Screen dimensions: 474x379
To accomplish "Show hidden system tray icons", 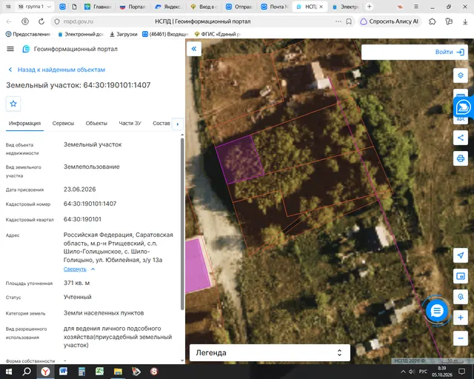I will pos(403,372).
